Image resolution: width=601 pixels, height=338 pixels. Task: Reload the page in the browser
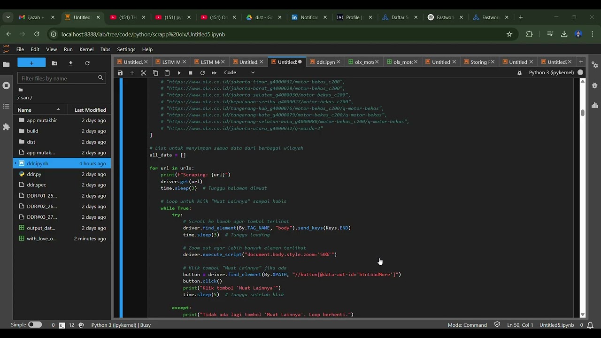pyautogui.click(x=37, y=34)
